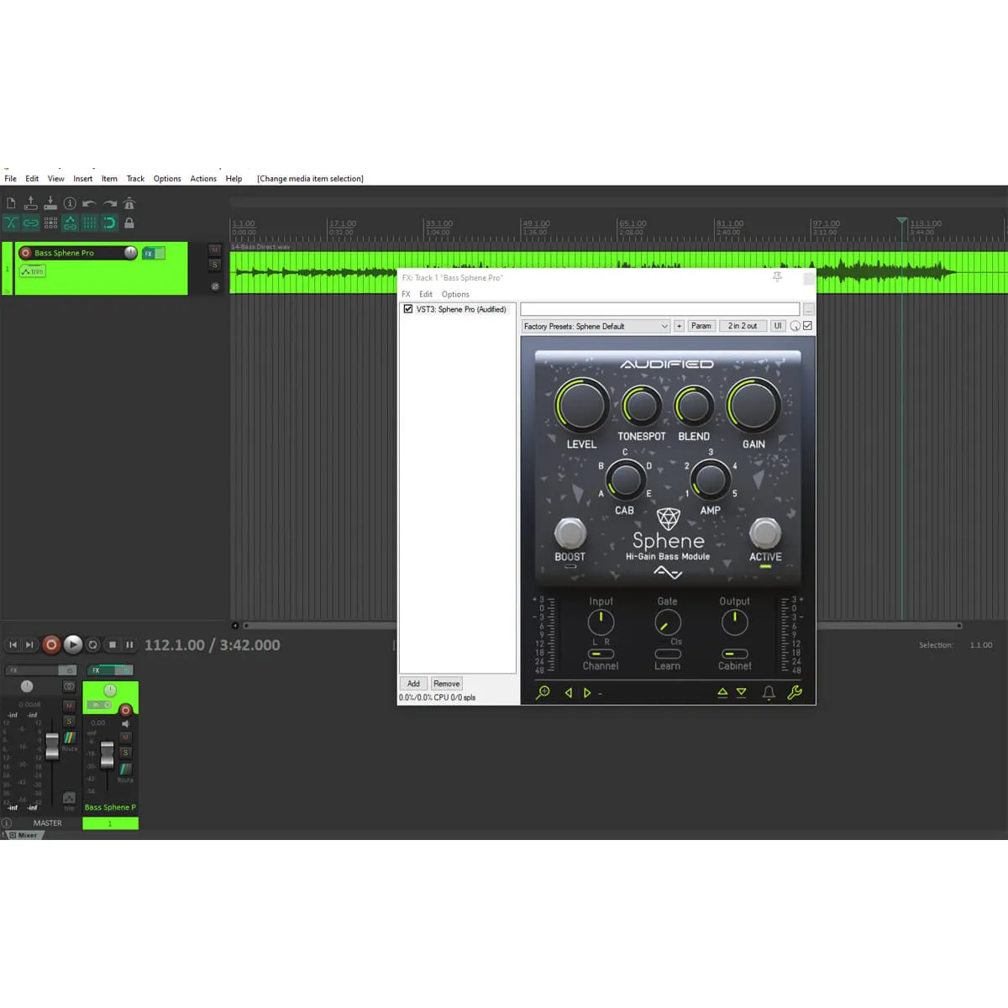The width and height of the screenshot is (1008, 1008).
Task: Click the CAB selector knob
Action: tap(625, 480)
